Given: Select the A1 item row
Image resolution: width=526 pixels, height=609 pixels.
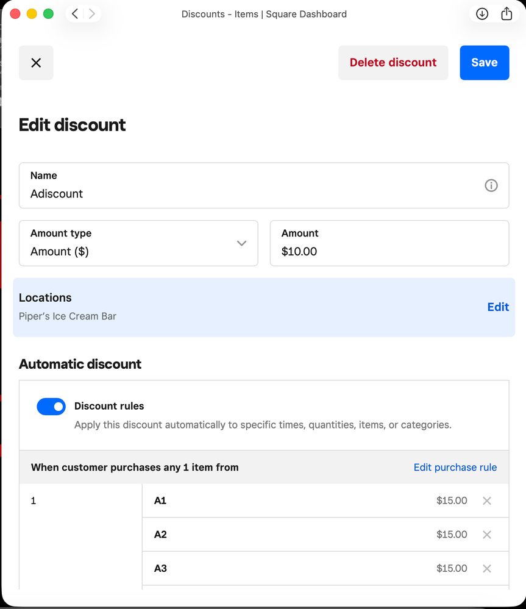Looking at the screenshot, I should (x=293, y=501).
